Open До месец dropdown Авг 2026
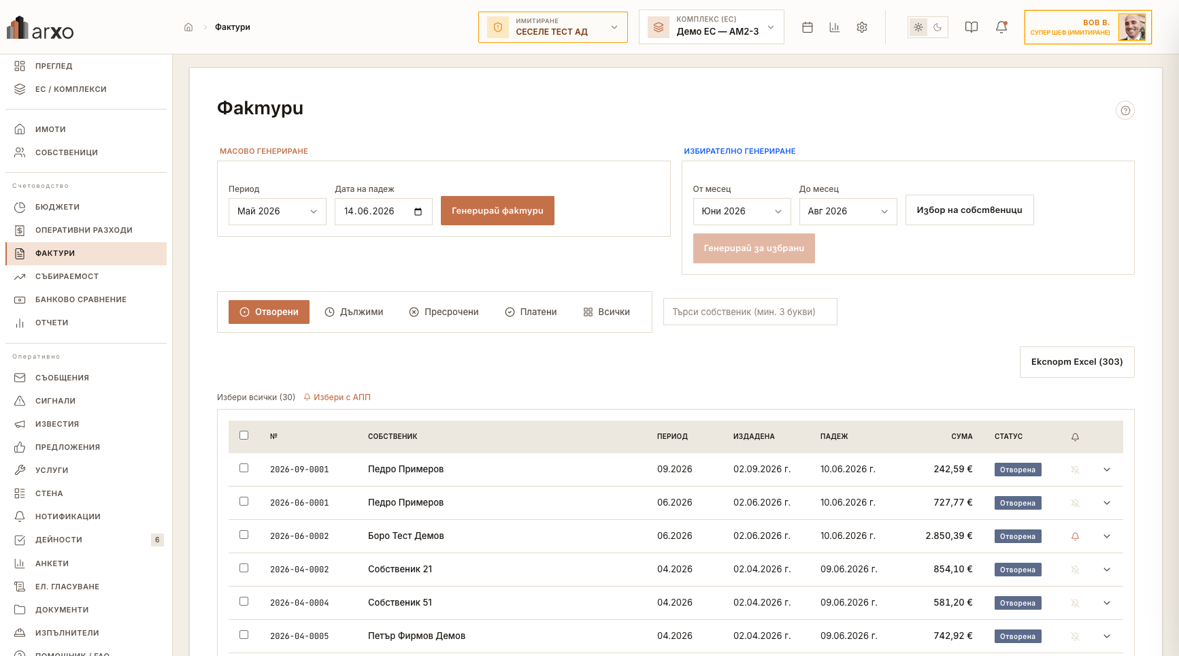Viewport: 1179px width, 656px height. click(848, 212)
